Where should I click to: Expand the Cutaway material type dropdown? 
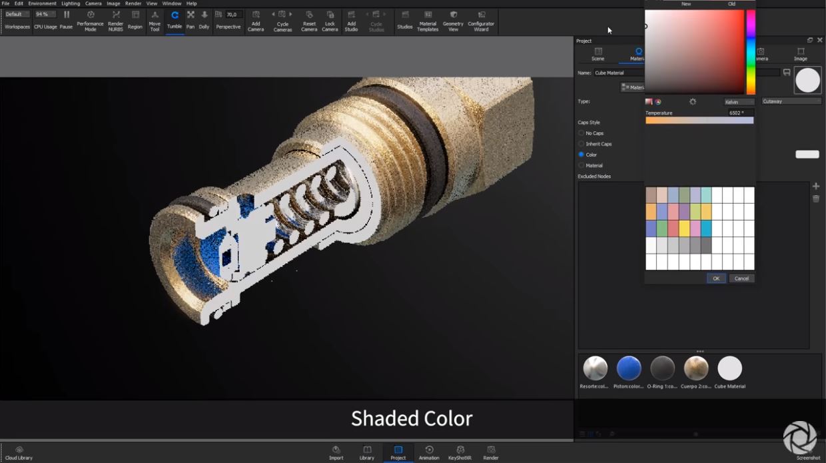pos(791,101)
